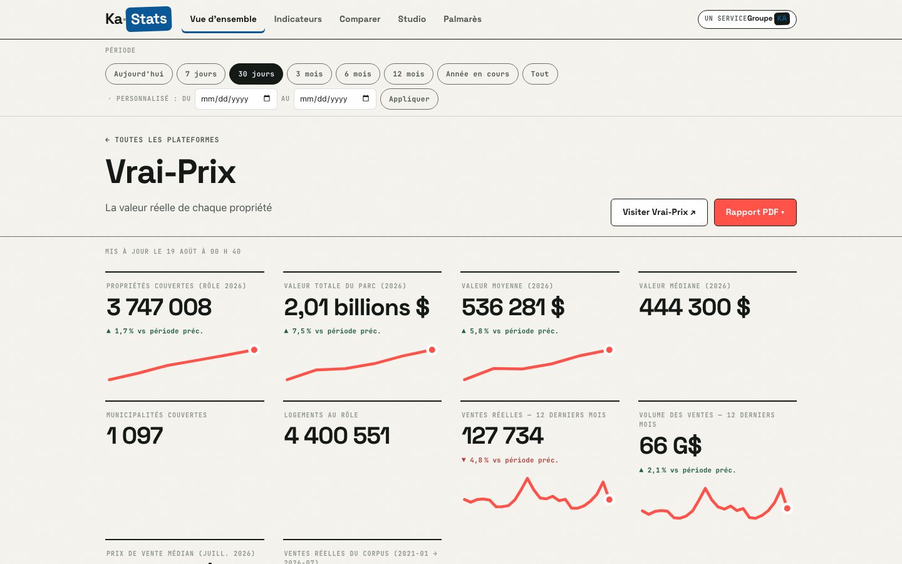The width and height of the screenshot is (902, 564).
Task: Click sparkline chart under Propriétés couvertes
Action: 184,365
